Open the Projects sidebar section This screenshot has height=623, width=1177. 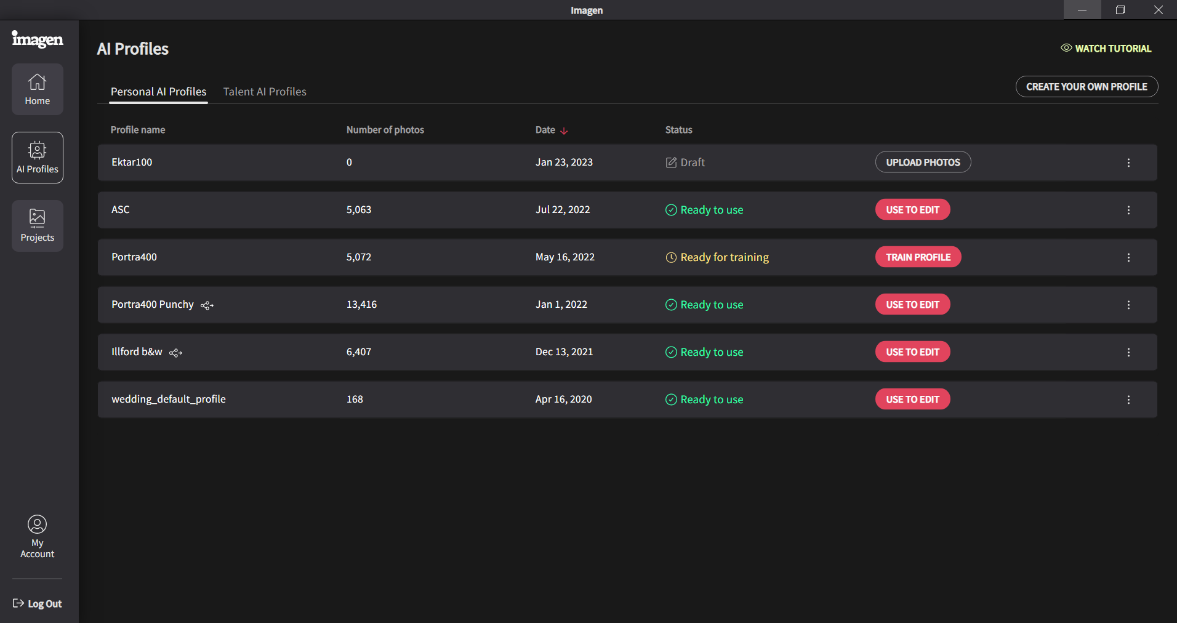coord(38,226)
